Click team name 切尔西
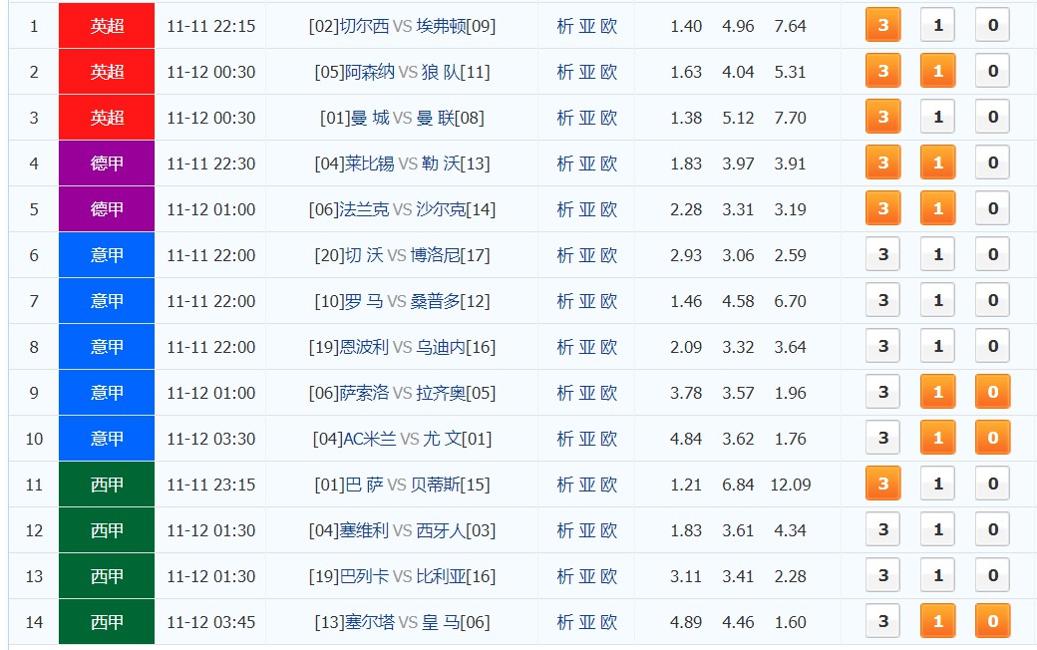The height and width of the screenshot is (650, 1037). click(364, 26)
